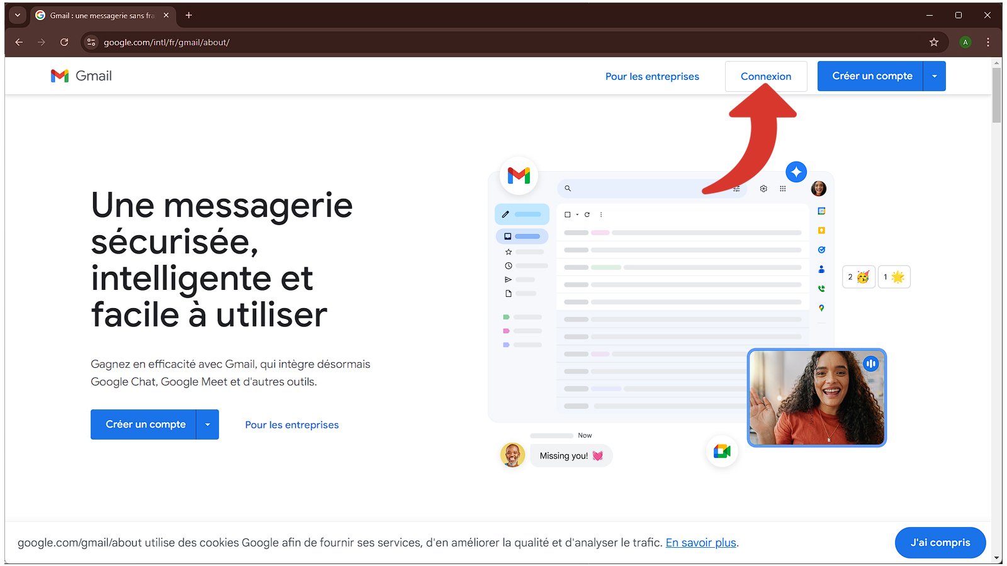Open Google Maps from the side panel
This screenshot has width=1007, height=566.
pyautogui.click(x=821, y=308)
